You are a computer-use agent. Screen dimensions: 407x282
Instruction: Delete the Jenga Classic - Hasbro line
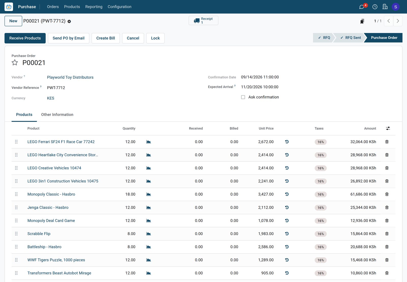(387, 208)
